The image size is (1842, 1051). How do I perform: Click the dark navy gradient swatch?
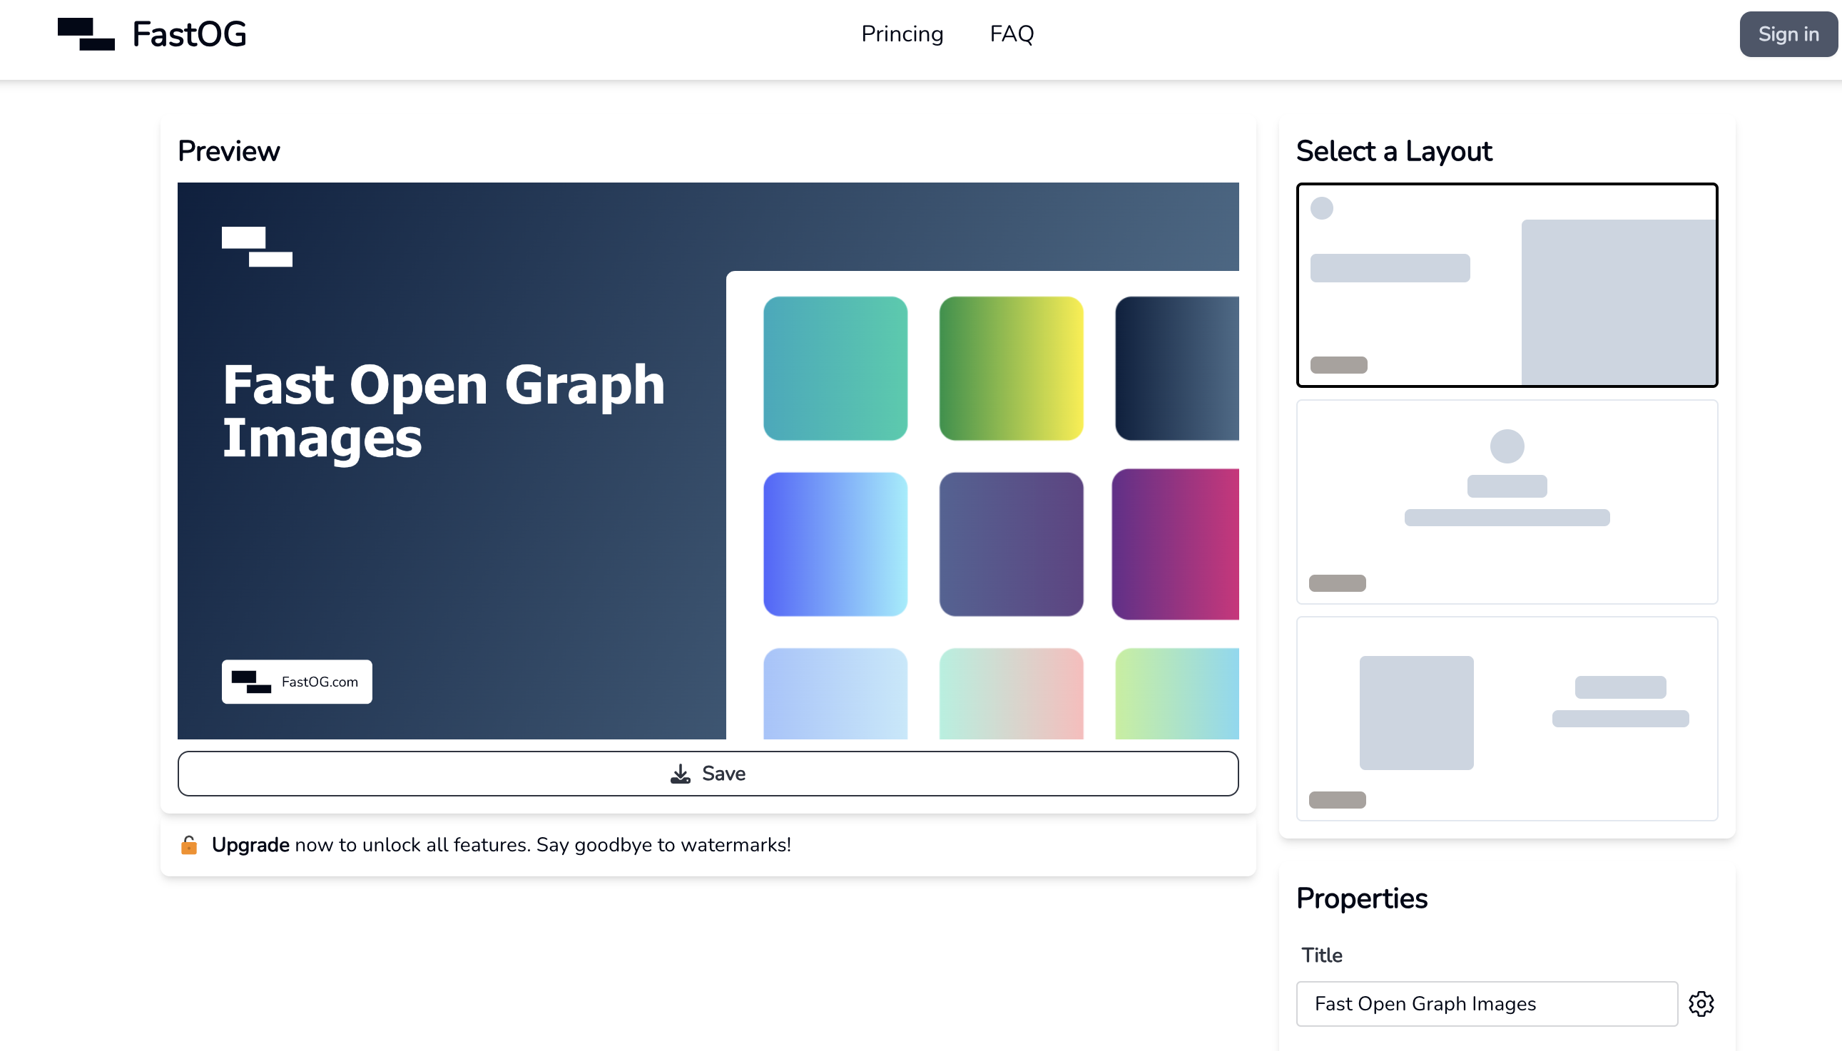pos(1176,368)
